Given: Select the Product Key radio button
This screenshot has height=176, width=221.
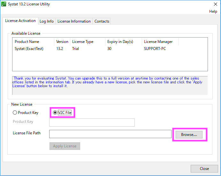Looking at the screenshot, I should (x=26, y=113).
